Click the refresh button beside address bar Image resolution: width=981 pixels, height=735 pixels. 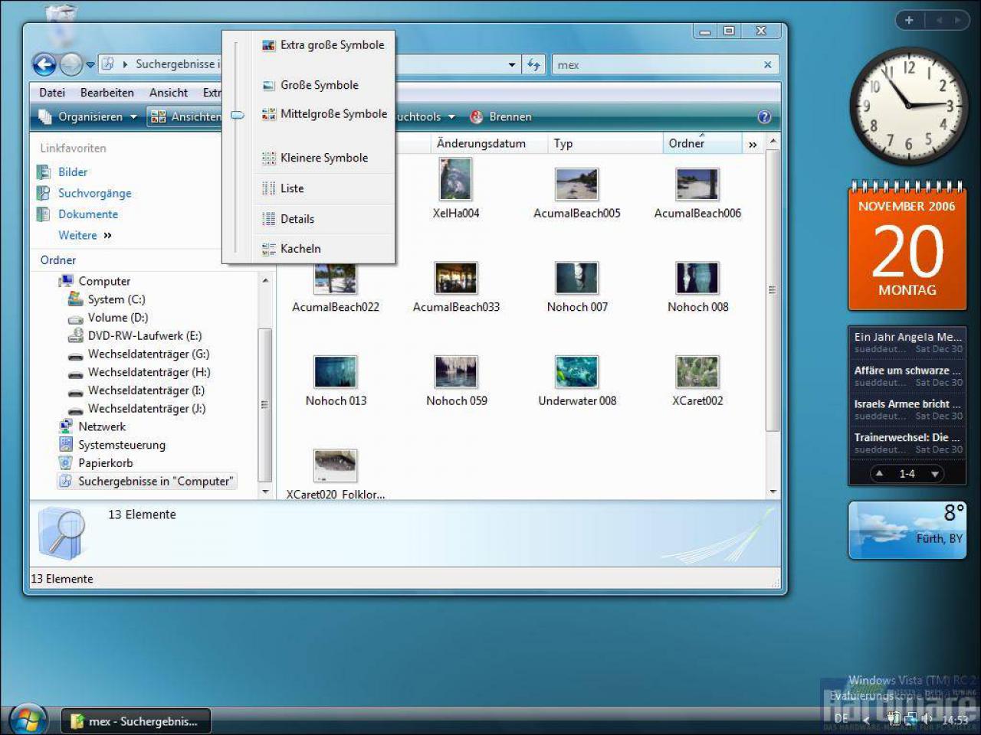point(534,65)
